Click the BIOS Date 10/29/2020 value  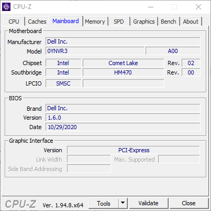pyautogui.click(x=123, y=127)
